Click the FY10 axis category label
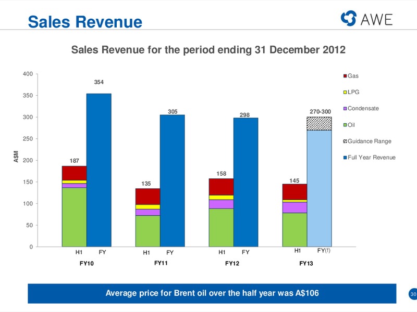This screenshot has height=312, width=417. click(87, 264)
